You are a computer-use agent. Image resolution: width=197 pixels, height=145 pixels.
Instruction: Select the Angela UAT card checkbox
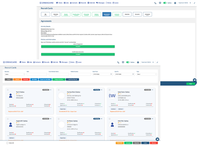click(8, 119)
